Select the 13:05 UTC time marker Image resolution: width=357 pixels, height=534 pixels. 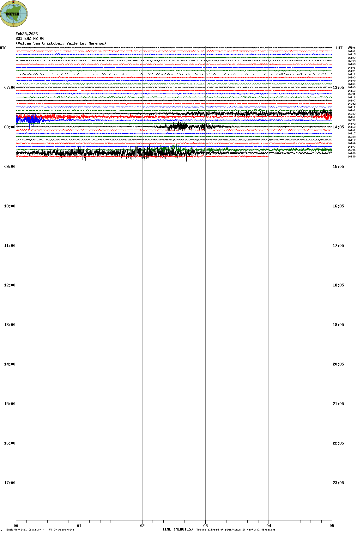pos(338,88)
